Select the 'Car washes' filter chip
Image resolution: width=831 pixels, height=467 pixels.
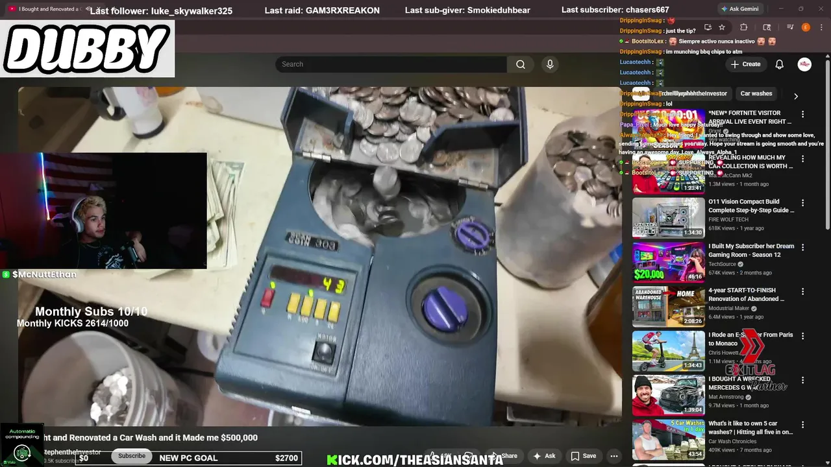756,93
